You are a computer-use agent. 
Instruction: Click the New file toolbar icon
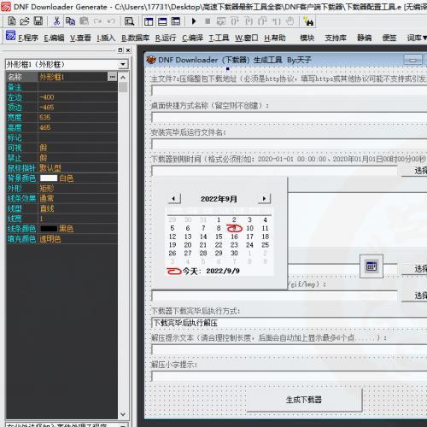(12, 21)
